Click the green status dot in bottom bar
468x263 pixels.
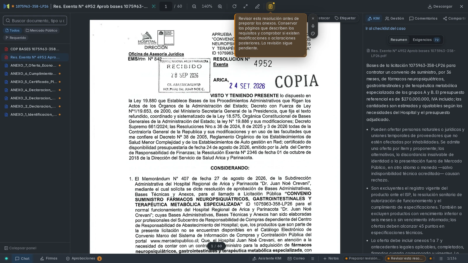6,258
